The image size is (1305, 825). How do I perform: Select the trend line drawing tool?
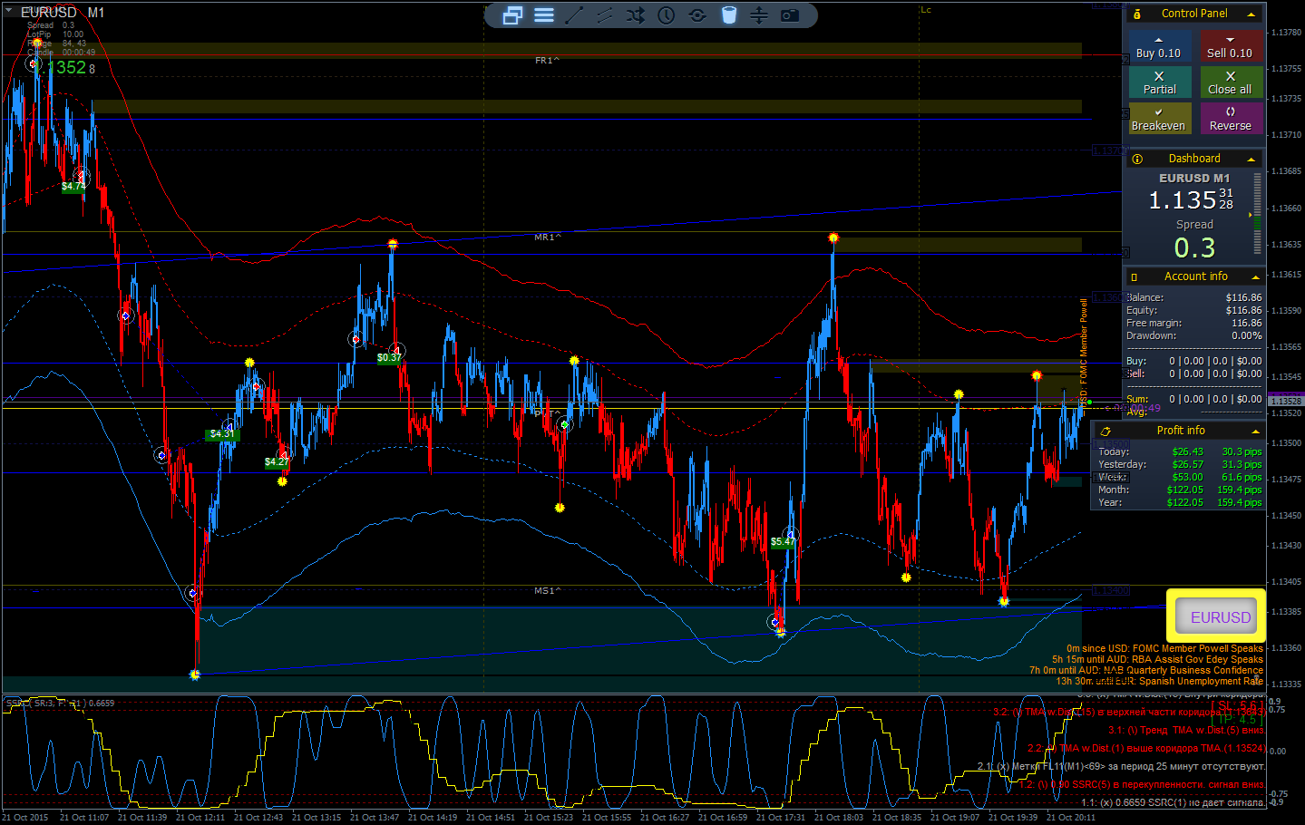[x=574, y=15]
